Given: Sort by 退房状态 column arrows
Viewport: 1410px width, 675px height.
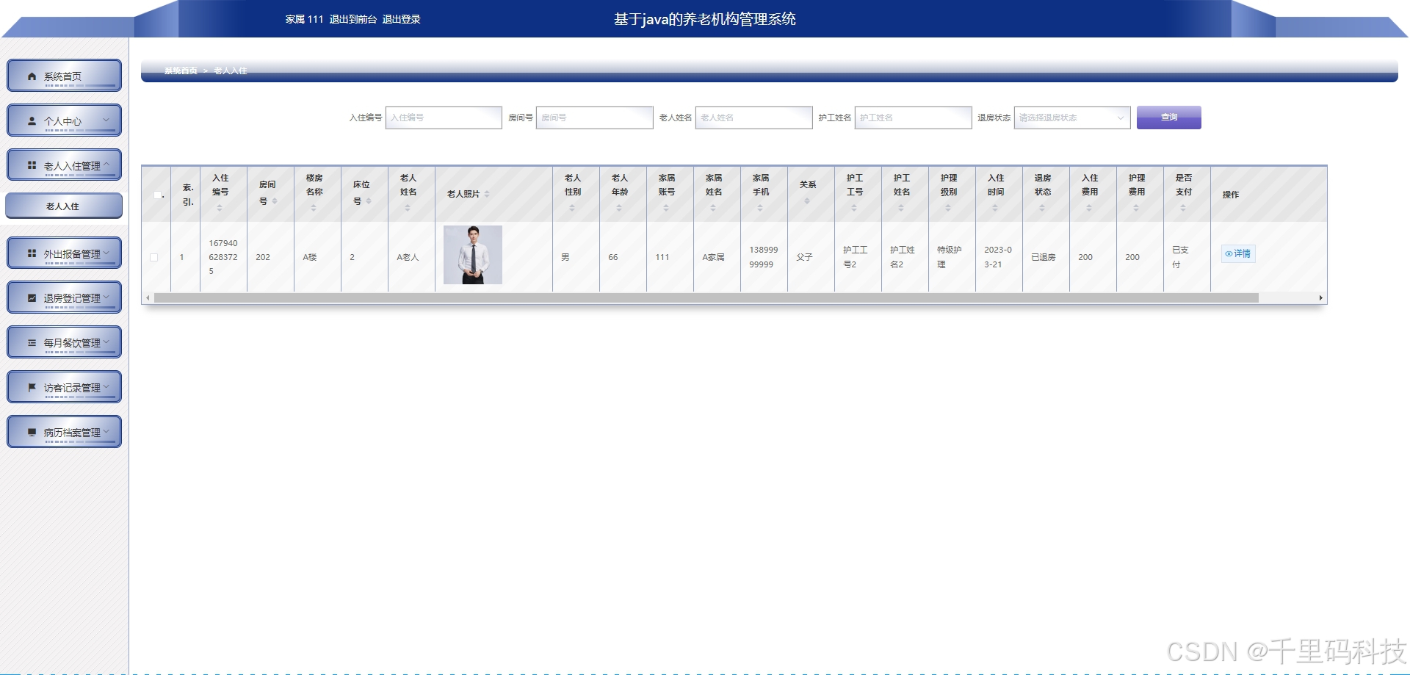Looking at the screenshot, I should pyautogui.click(x=1041, y=208).
